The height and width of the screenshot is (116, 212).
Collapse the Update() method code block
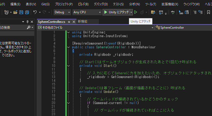click(69, 92)
